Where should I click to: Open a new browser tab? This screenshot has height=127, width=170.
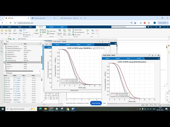pos(85,18)
